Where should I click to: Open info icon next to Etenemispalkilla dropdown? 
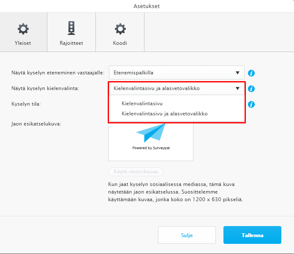click(x=251, y=73)
